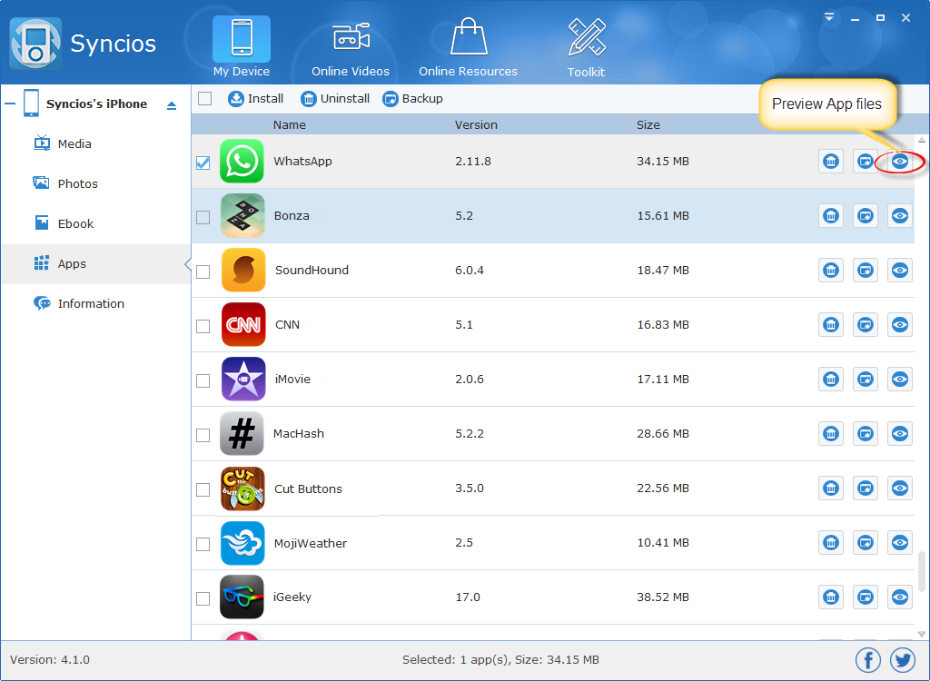Uninstall MojiWeather using trash icon

click(831, 542)
